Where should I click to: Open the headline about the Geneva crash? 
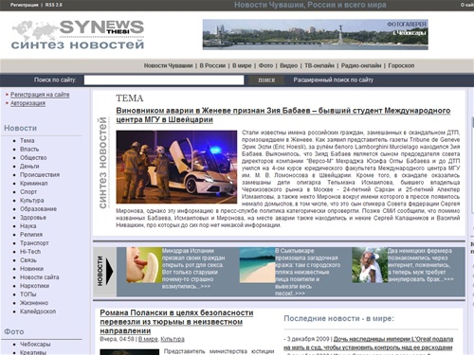pos(283,115)
